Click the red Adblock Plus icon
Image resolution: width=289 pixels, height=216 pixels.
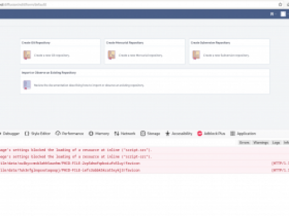pos(199,133)
